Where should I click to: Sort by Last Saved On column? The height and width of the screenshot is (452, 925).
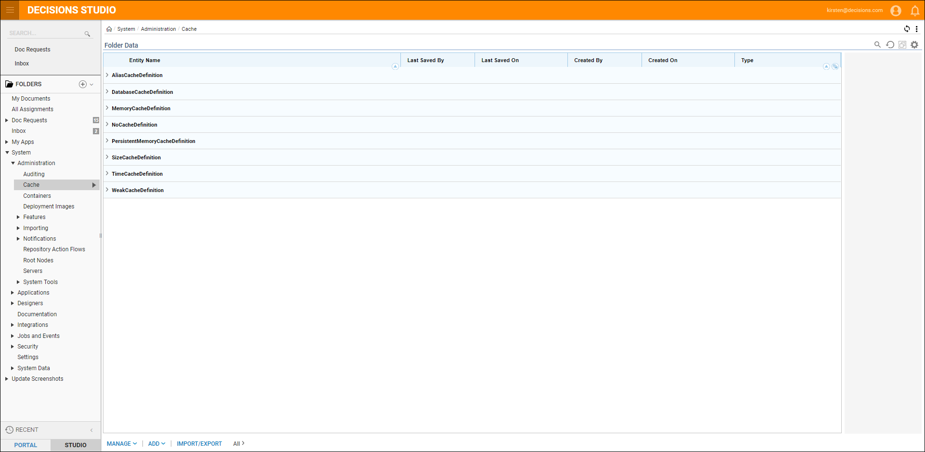pyautogui.click(x=500, y=60)
